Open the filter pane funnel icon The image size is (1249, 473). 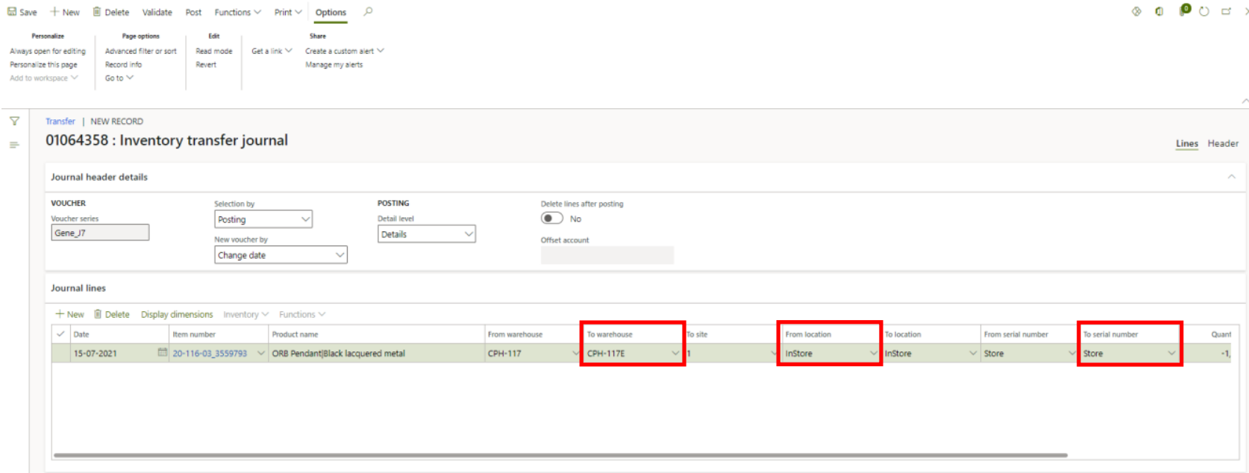tap(14, 121)
